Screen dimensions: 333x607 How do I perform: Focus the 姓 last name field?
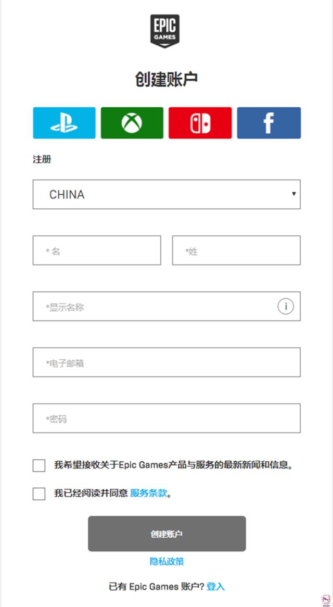pos(236,250)
